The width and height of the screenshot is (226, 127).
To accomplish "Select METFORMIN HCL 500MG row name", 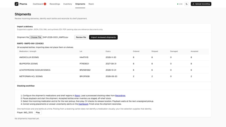I will (x=31, y=76).
